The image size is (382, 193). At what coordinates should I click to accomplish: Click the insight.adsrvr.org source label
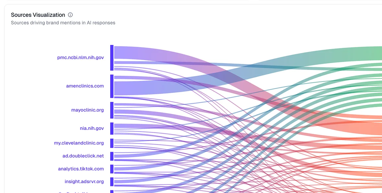[x=84, y=181]
